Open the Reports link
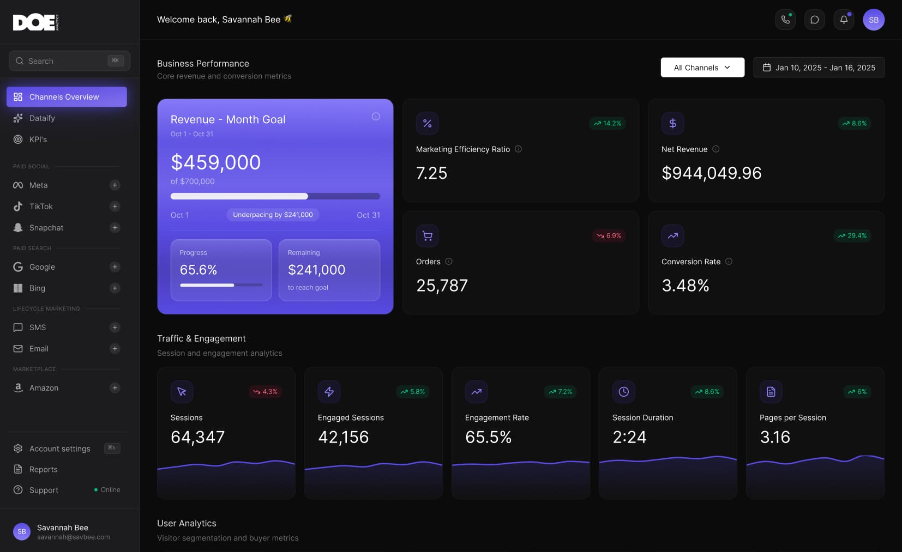This screenshot has width=902, height=552. click(43, 469)
